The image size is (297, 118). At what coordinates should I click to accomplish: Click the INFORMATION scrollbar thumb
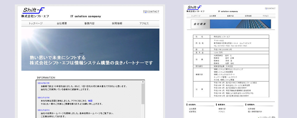pos(143,94)
